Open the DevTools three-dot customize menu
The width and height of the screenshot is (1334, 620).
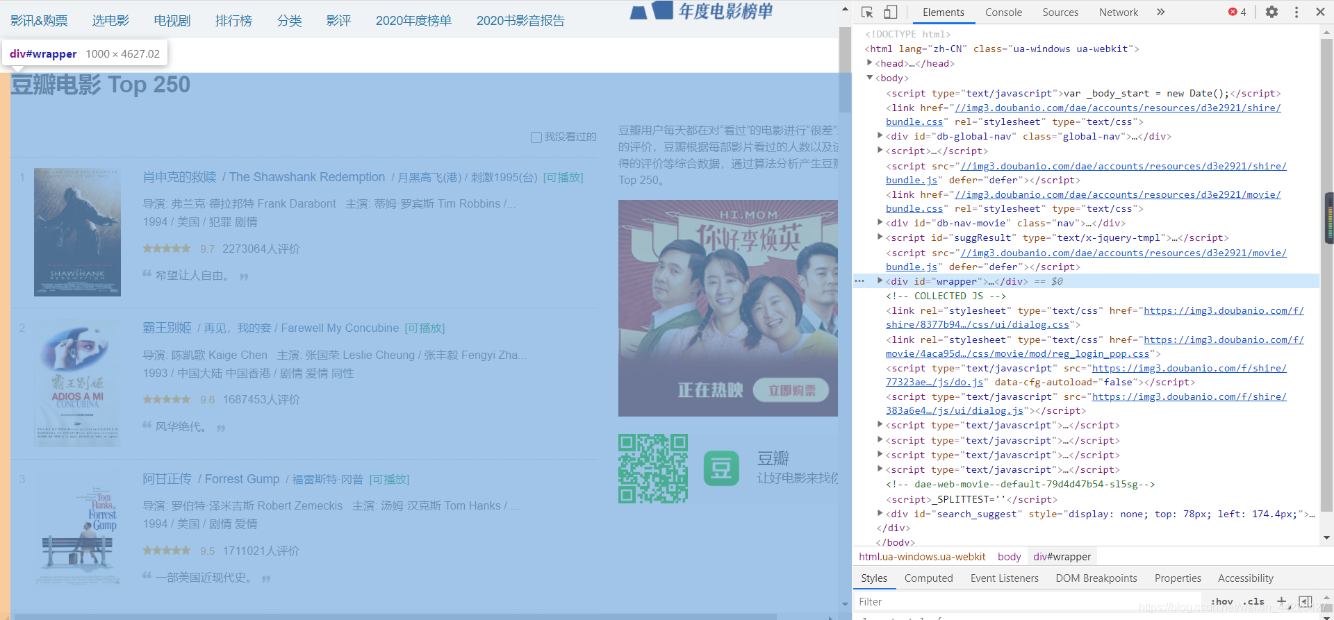[x=1296, y=12]
